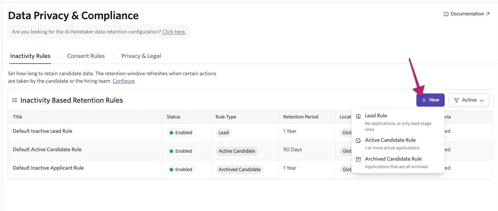The height and width of the screenshot is (211, 498).
Task: Click the Archived Candidate Rule box icon
Action: tap(358, 159)
